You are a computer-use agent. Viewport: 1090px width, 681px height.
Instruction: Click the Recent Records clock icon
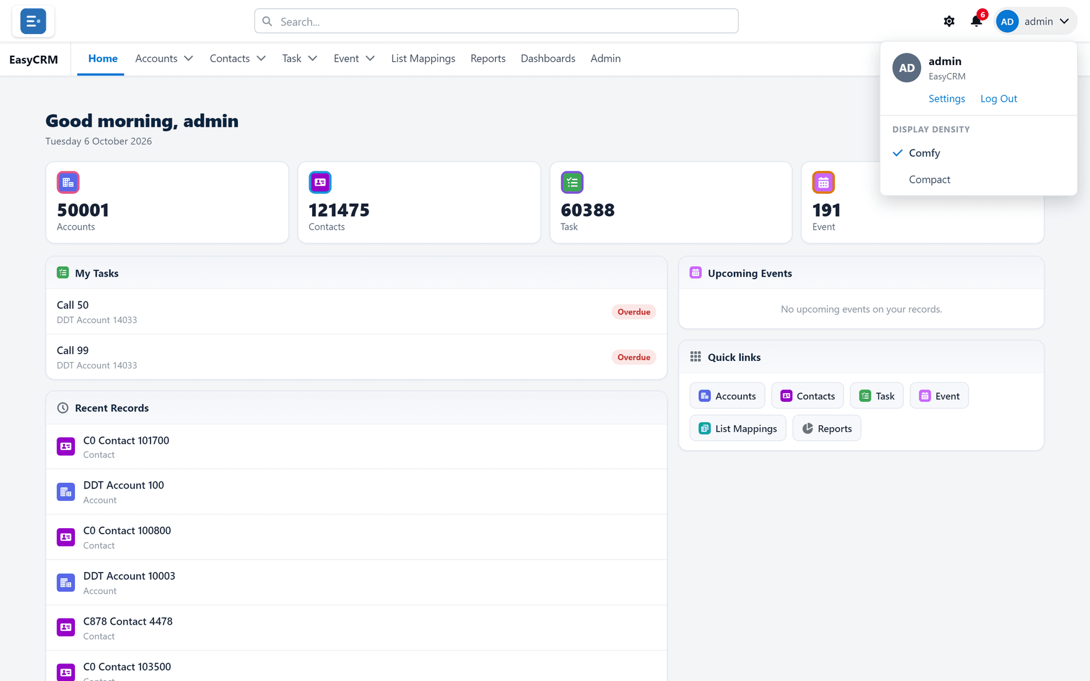coord(63,408)
